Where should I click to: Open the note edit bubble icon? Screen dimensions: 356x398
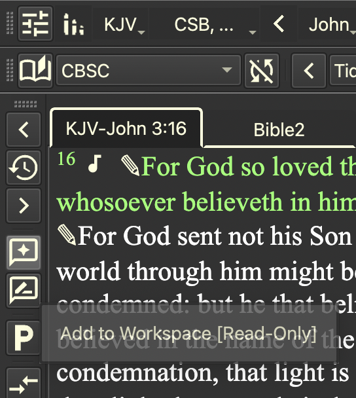click(24, 291)
